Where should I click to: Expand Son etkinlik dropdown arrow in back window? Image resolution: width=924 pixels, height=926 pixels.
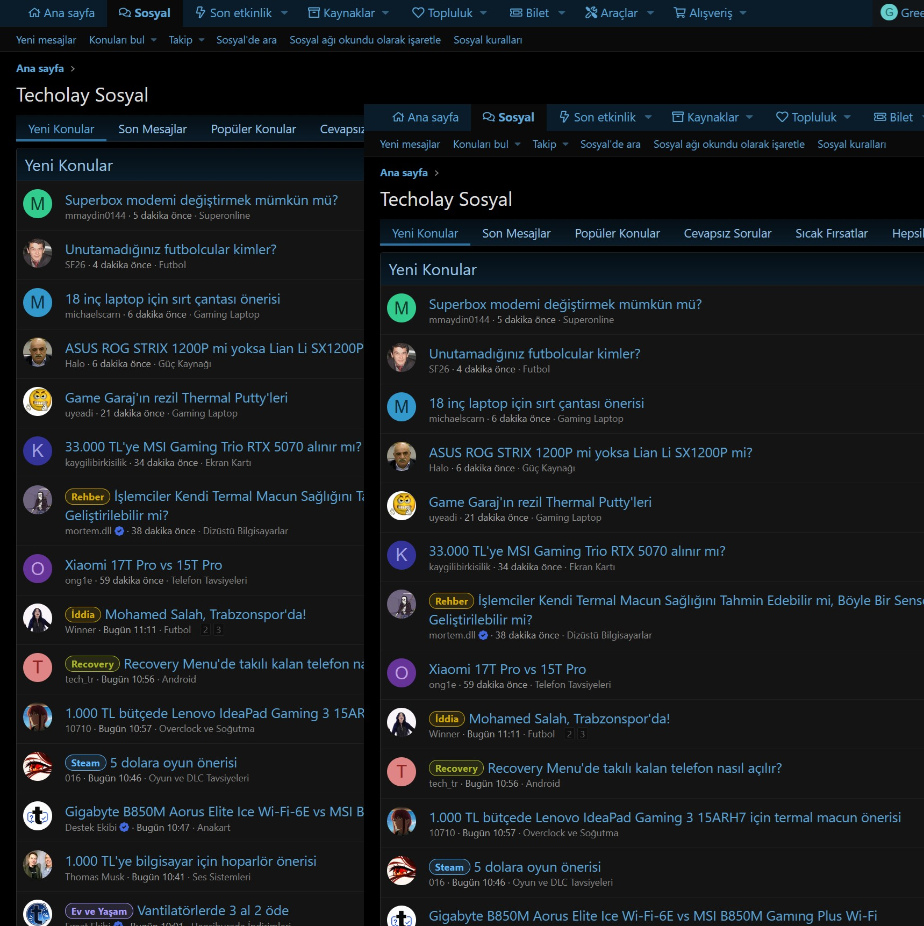pyautogui.click(x=284, y=13)
